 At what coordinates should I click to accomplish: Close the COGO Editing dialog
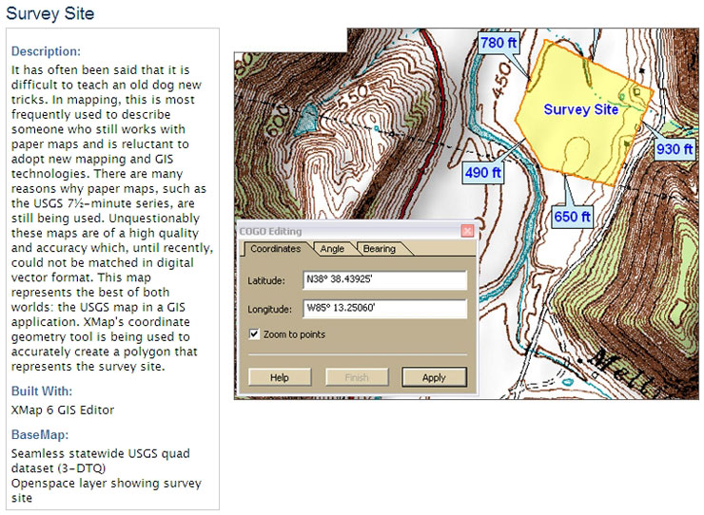point(467,231)
